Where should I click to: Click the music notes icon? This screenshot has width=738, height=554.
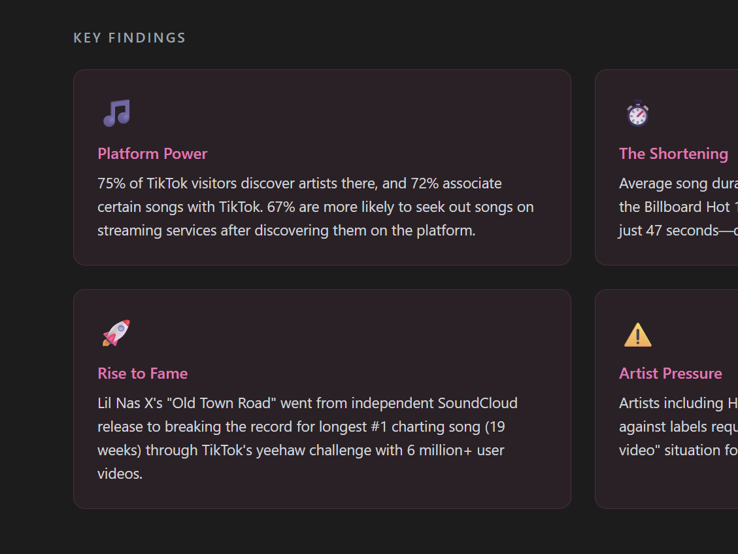(116, 113)
